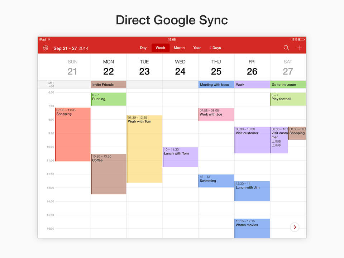The image size is (344, 258).
Task: Open the Go to the zoom all-day event
Action: click(288, 85)
